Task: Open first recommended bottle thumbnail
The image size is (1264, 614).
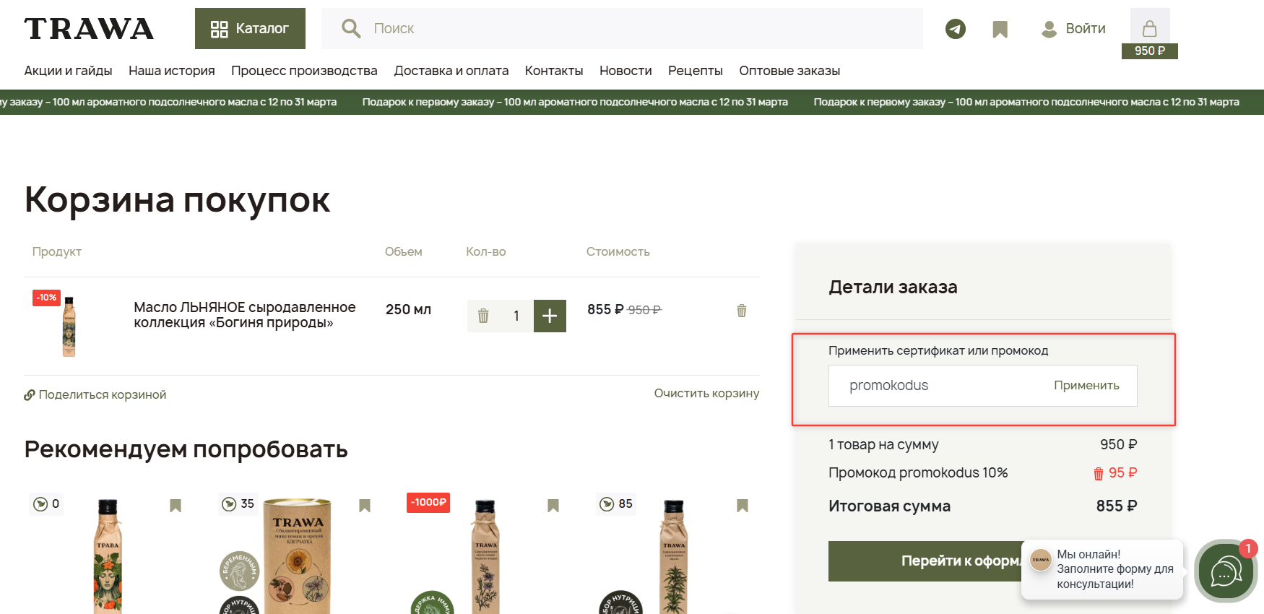Action: (108, 556)
